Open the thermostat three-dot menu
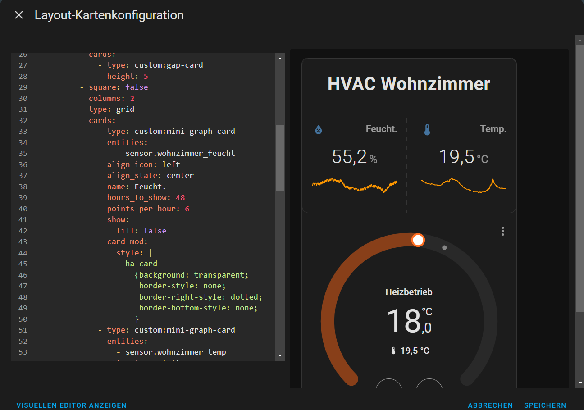The height and width of the screenshot is (410, 584). pyautogui.click(x=503, y=231)
